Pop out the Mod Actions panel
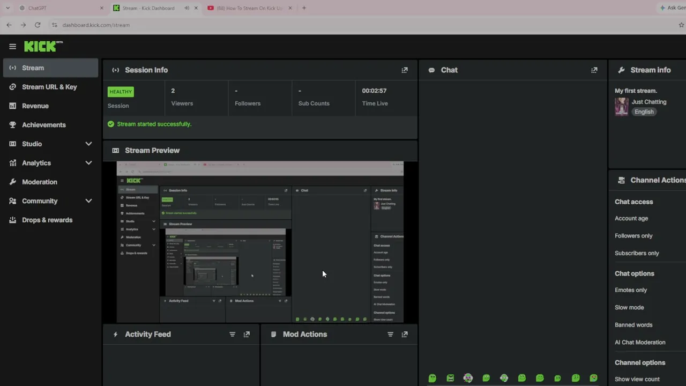Image resolution: width=686 pixels, height=386 pixels. pos(405,335)
